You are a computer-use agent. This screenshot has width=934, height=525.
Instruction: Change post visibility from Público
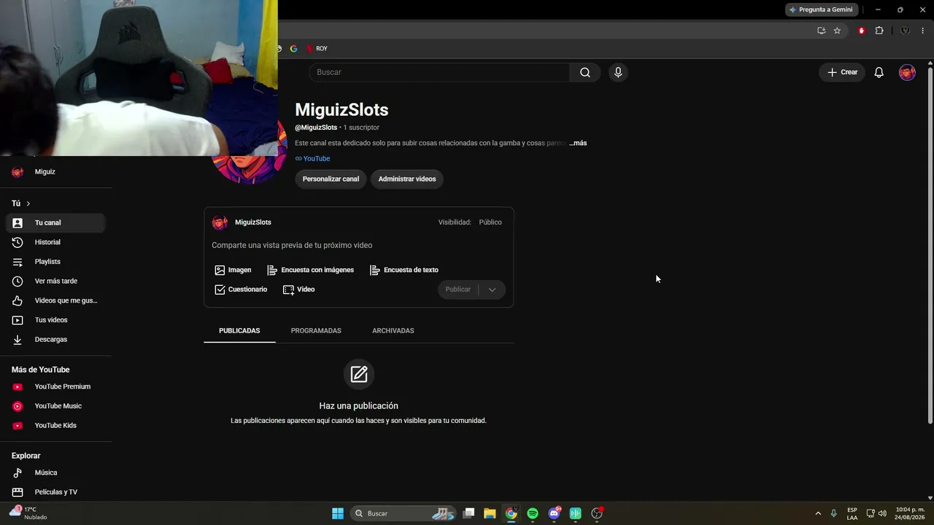click(490, 222)
